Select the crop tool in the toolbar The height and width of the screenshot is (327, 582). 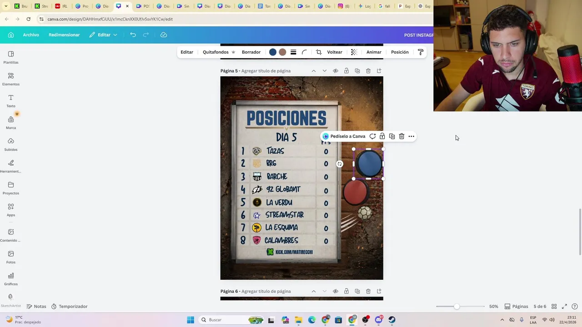click(x=319, y=52)
